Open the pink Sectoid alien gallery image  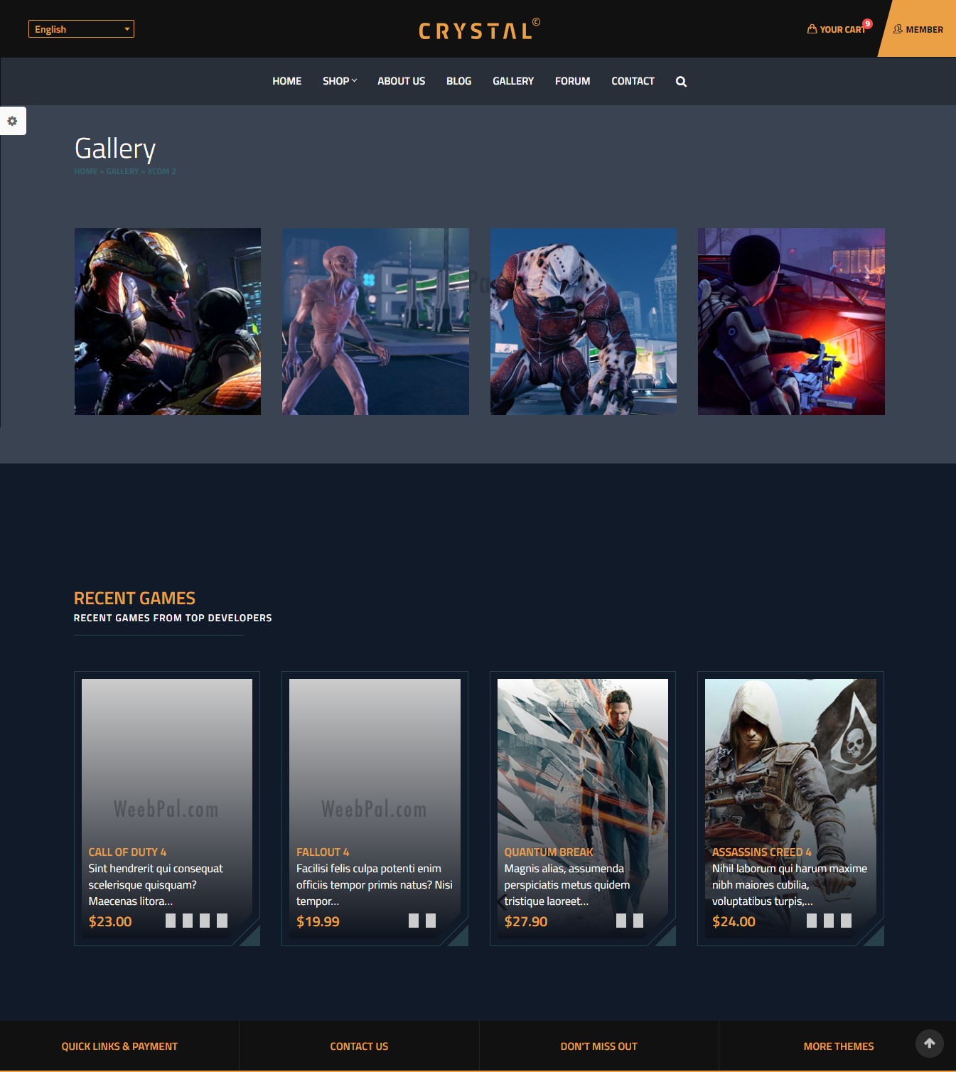375,321
